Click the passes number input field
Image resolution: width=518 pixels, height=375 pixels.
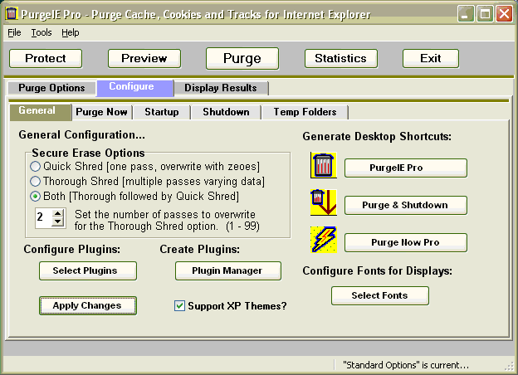click(44, 217)
